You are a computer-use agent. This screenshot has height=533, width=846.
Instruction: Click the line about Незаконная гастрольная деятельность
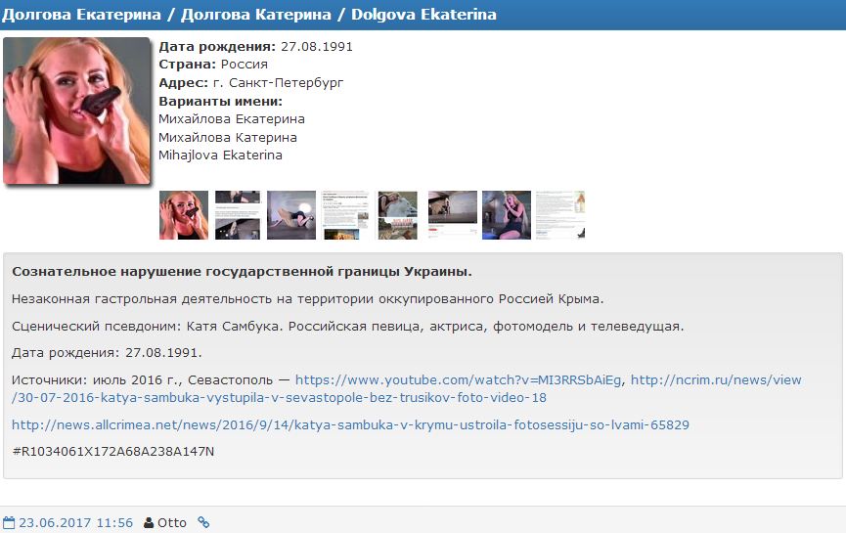pyautogui.click(x=307, y=299)
